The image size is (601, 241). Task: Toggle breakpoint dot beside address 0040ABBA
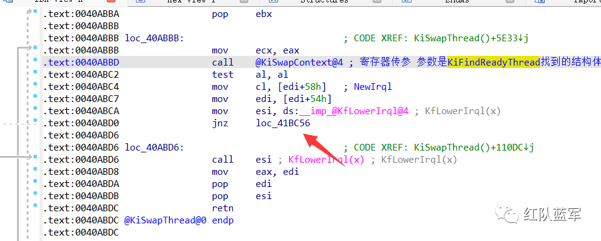click(35, 11)
